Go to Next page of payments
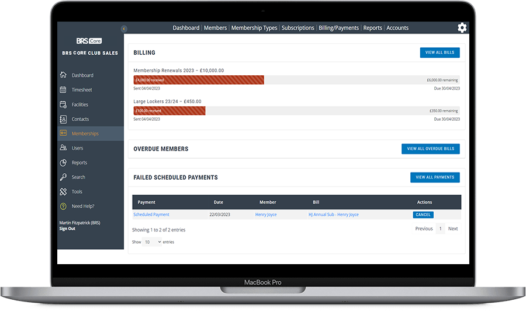 pos(453,229)
